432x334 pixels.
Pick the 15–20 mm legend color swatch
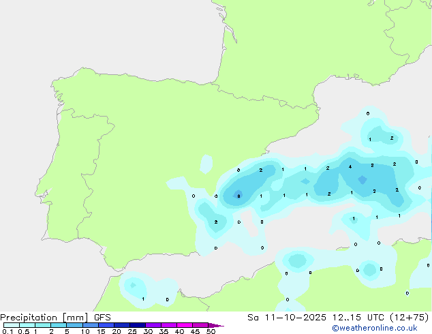coord(106,325)
